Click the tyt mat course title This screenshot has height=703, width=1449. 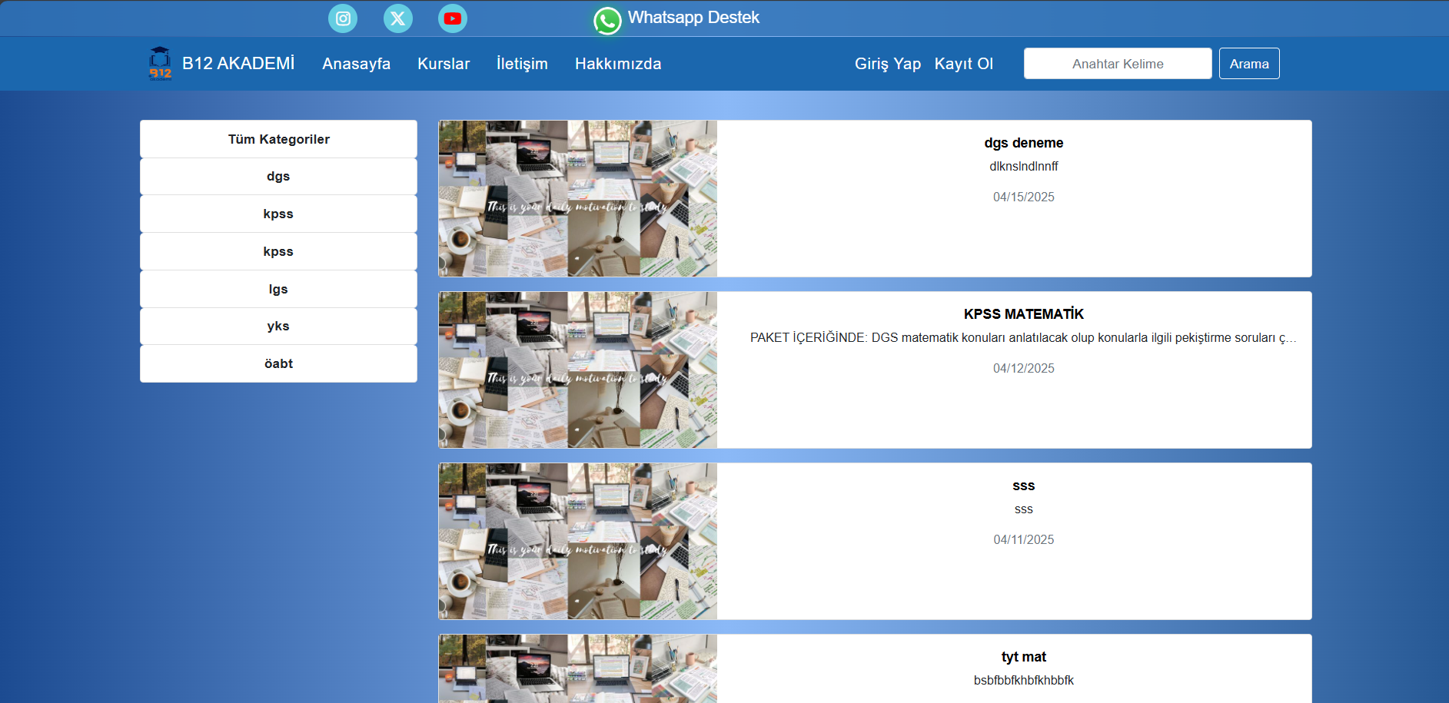[x=1024, y=657]
